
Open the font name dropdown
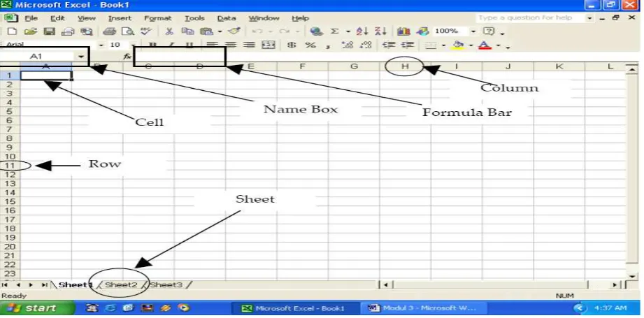click(x=101, y=45)
